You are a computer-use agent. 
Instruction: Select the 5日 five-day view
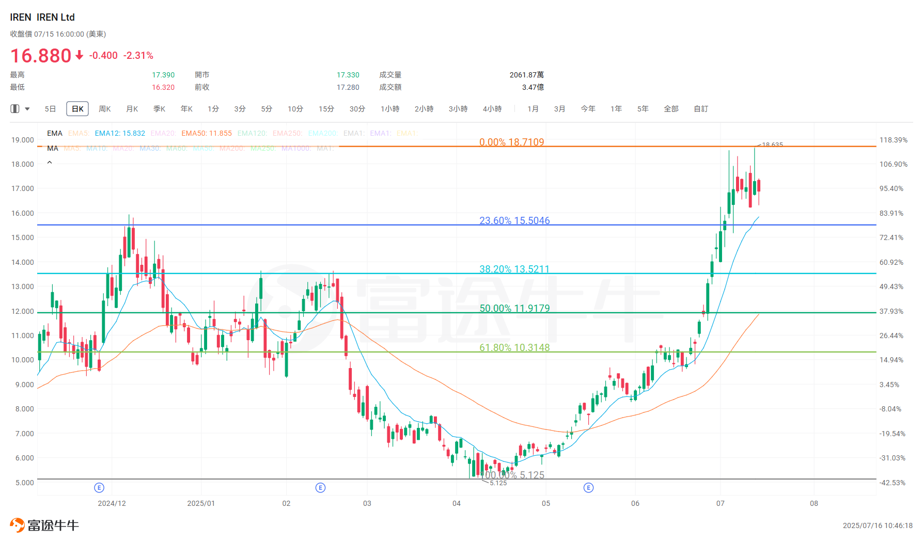point(50,108)
